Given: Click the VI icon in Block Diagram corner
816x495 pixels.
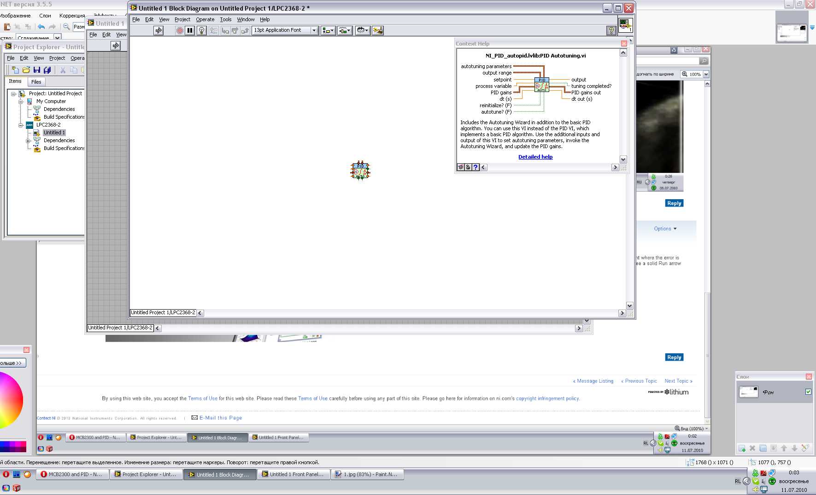Looking at the screenshot, I should (x=625, y=25).
